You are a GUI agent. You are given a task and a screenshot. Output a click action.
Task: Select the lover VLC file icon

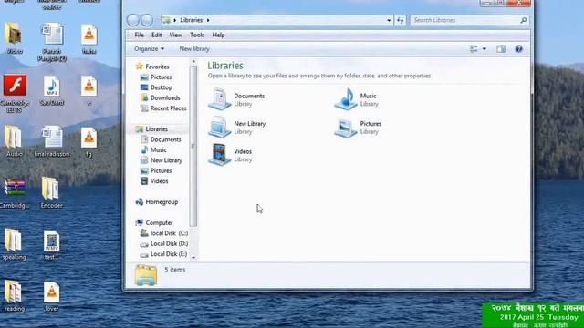(51, 296)
